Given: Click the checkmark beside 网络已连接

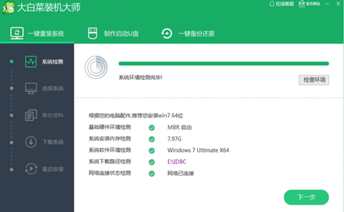Looking at the screenshot, I should tap(151, 173).
